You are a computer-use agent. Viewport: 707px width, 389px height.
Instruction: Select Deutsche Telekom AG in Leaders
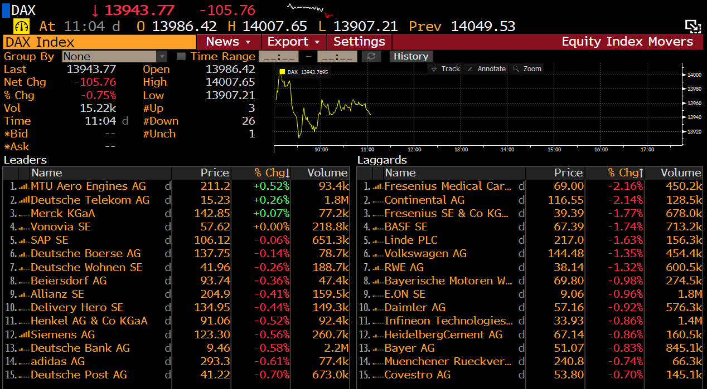176,200
